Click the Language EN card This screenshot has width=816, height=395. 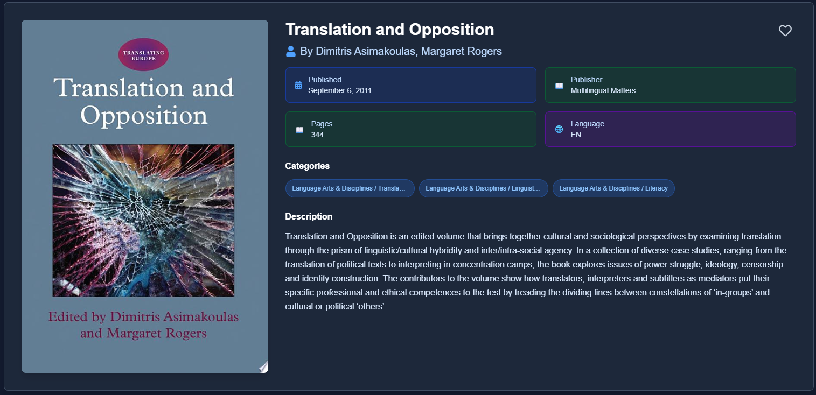coord(670,129)
